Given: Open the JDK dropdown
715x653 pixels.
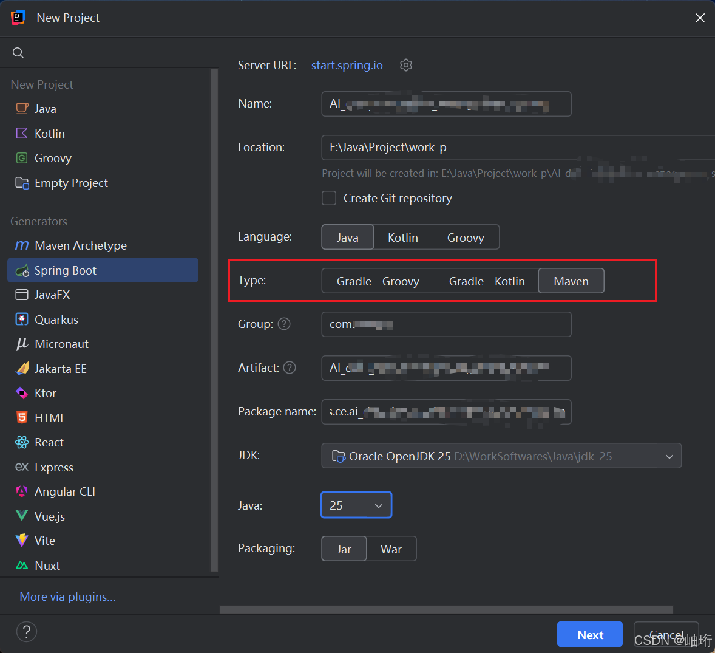Looking at the screenshot, I should click(501, 456).
